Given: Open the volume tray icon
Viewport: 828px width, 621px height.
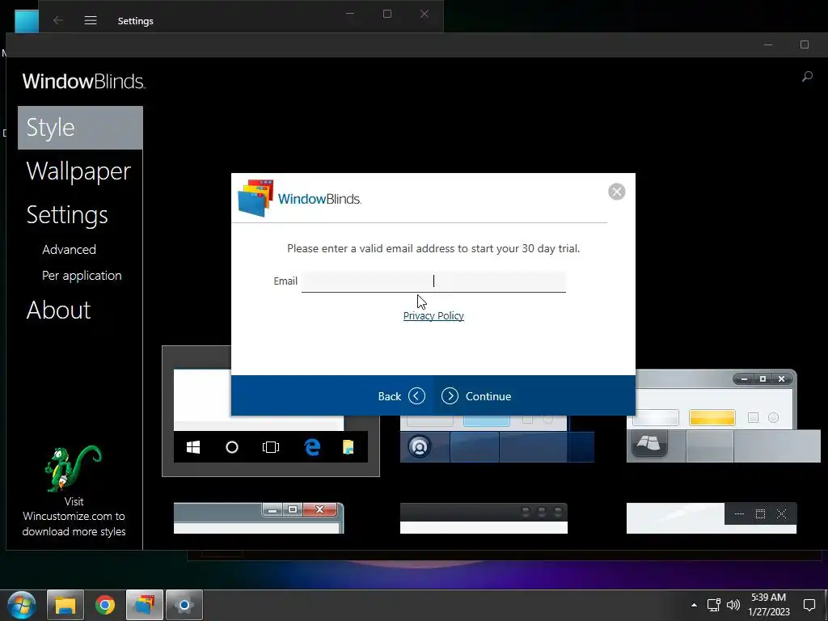Looking at the screenshot, I should (x=733, y=605).
